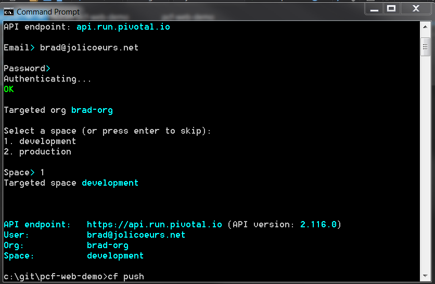The image size is (435, 284).
Task: Click the https://api.run.pivotal.io URL text
Action: click(154, 224)
